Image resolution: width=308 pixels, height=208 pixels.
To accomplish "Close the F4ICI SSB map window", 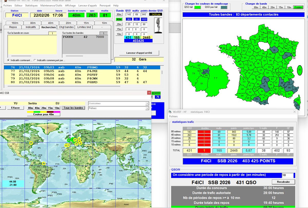I will pos(149,93).
